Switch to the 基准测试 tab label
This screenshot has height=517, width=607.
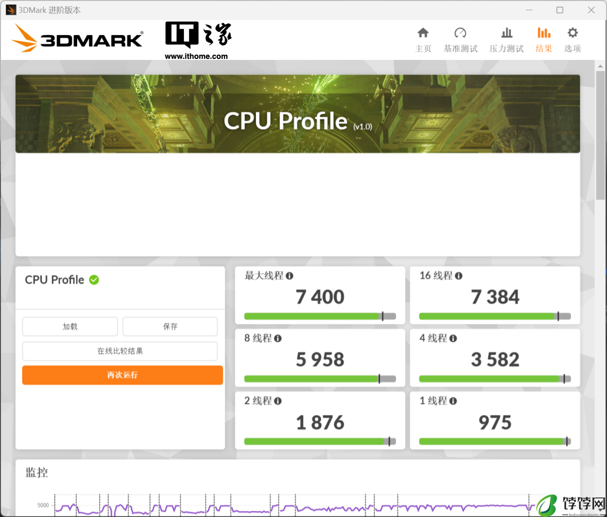(x=460, y=48)
